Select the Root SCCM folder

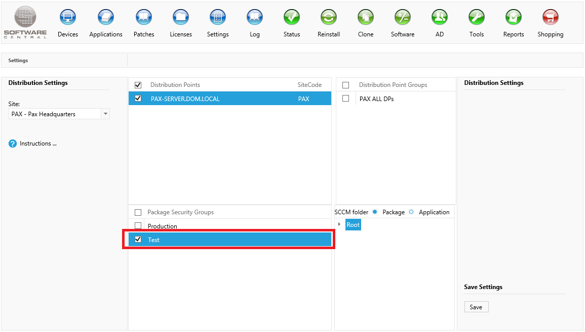pyautogui.click(x=353, y=225)
